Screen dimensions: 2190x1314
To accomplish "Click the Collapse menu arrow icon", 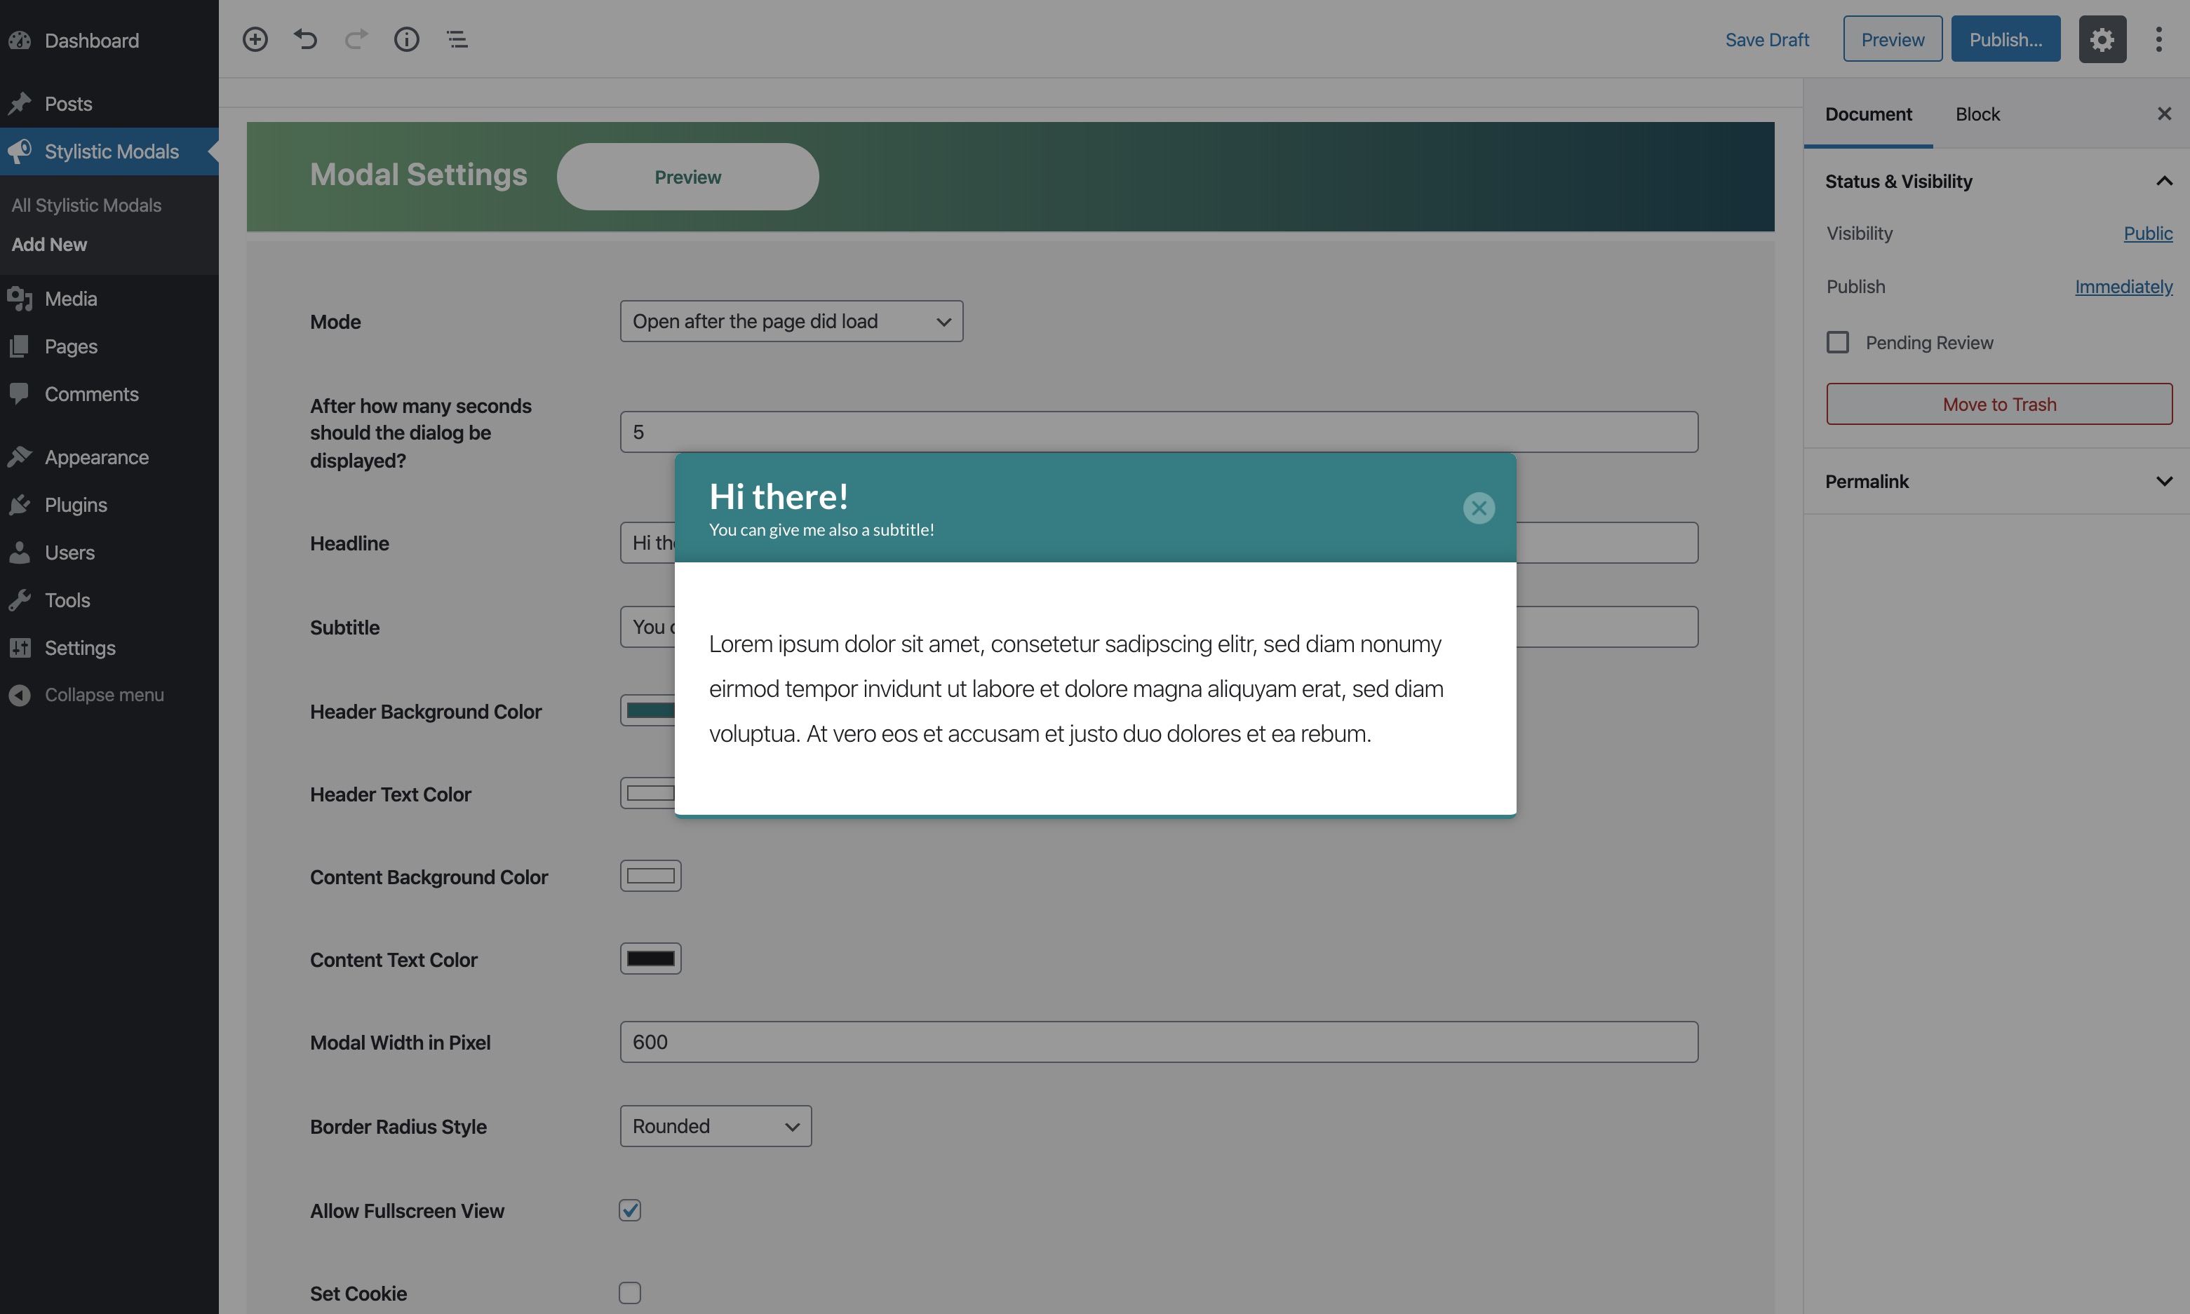I will [x=20, y=695].
